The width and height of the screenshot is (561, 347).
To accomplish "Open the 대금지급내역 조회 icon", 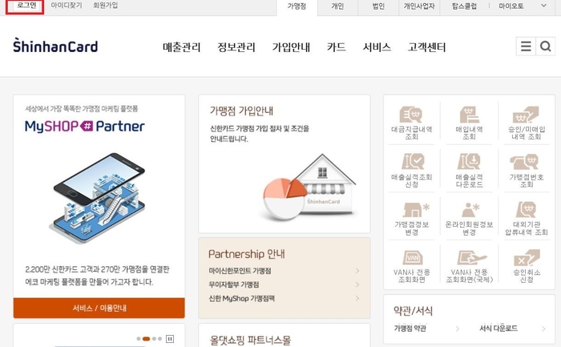I will [x=411, y=123].
